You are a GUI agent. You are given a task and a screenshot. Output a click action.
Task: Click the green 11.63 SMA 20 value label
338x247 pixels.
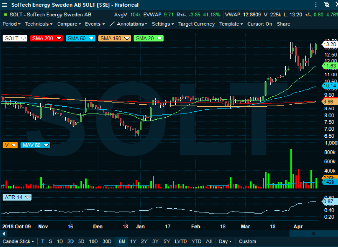[330, 66]
